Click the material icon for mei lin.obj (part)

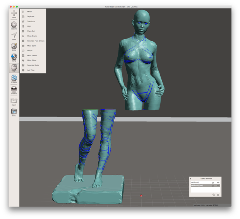tap(213, 186)
